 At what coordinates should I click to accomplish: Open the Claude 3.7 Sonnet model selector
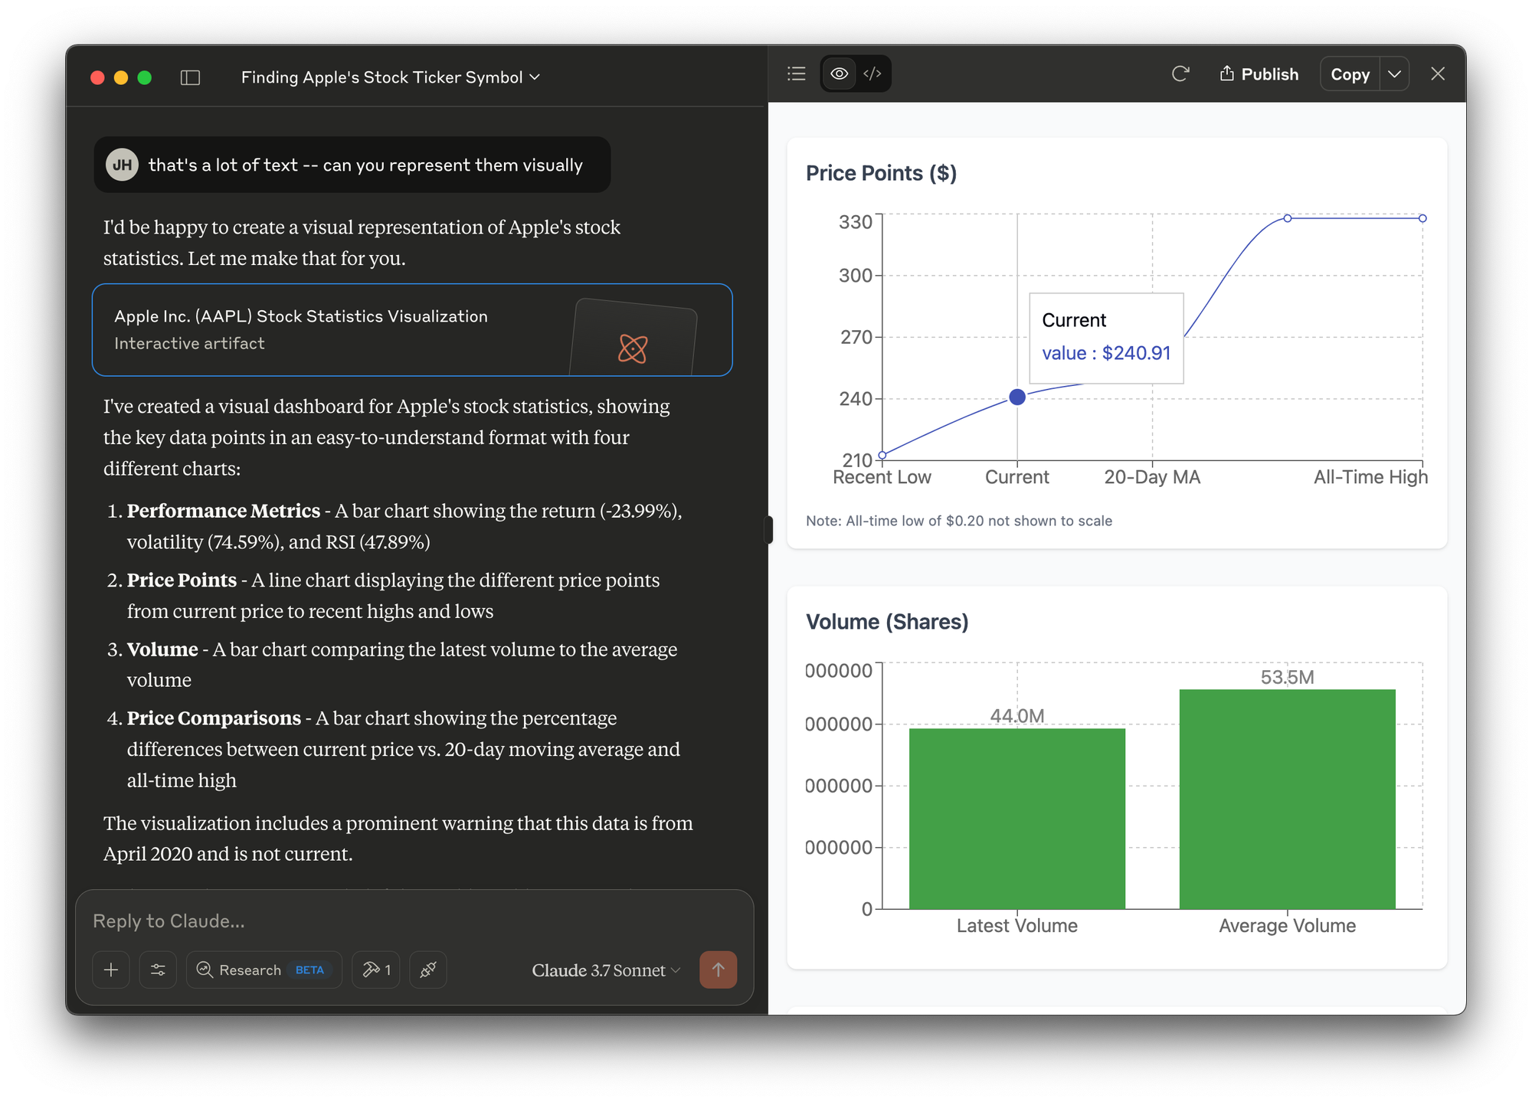(606, 970)
